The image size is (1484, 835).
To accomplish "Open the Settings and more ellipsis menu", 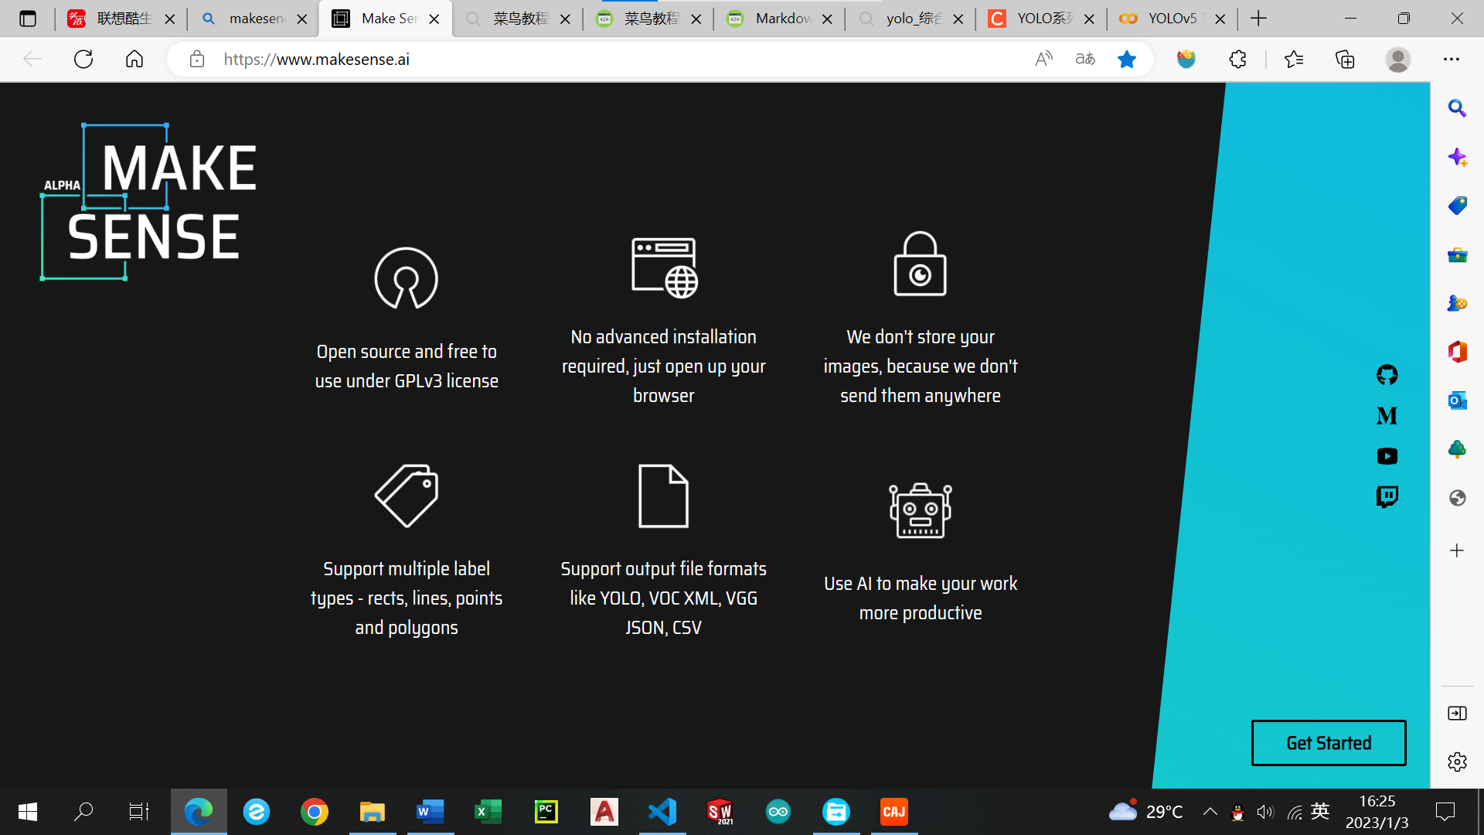I will click(x=1451, y=59).
